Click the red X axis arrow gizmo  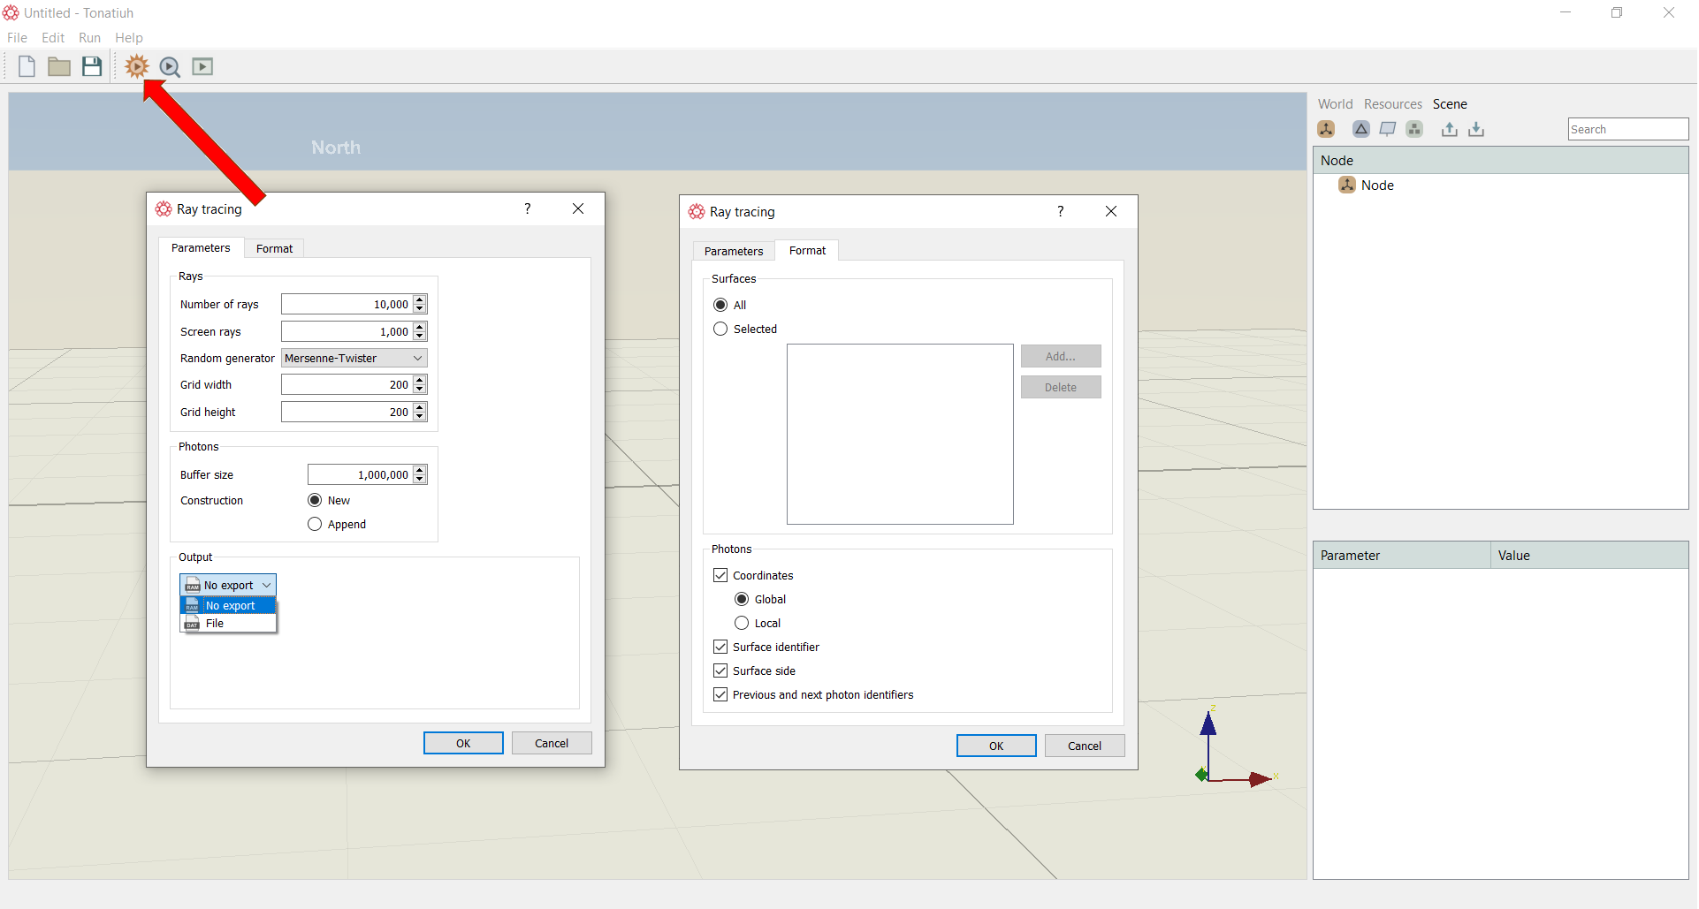(1260, 779)
